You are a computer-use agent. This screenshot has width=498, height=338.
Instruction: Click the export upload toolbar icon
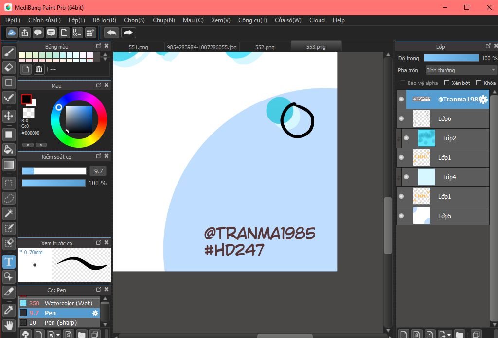(25, 33)
